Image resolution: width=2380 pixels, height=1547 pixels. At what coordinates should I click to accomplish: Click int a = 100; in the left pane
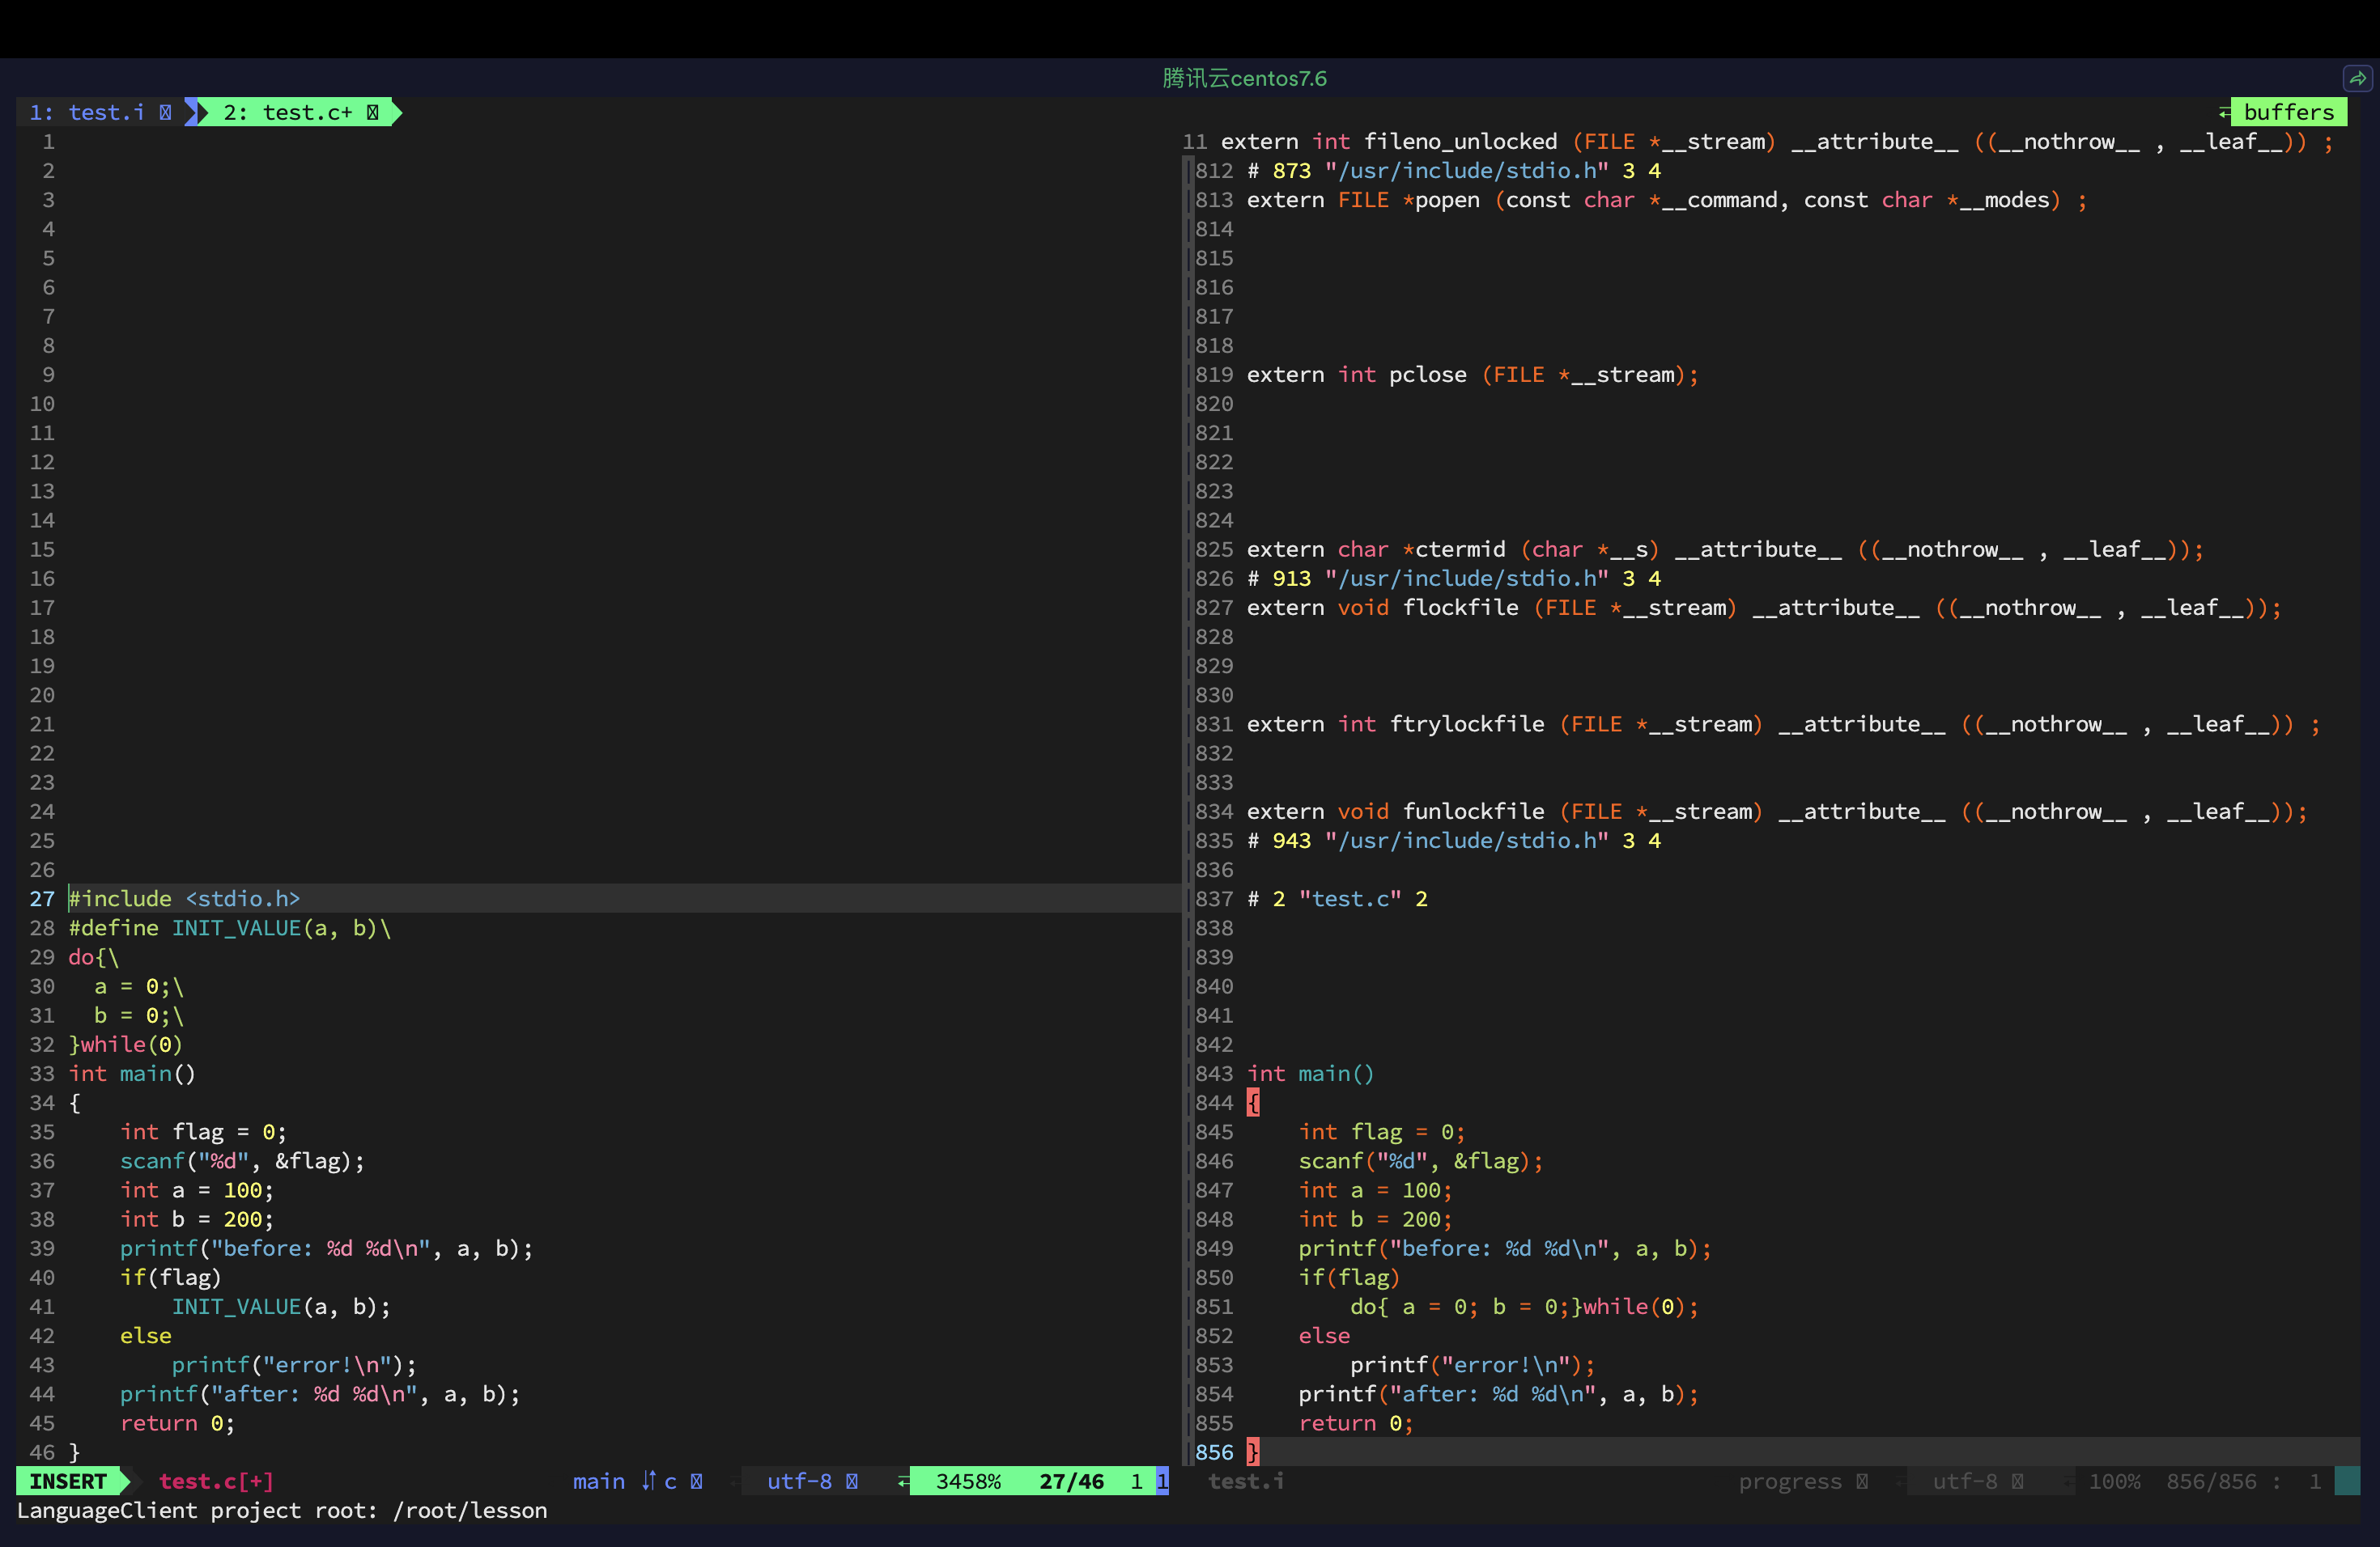(x=197, y=1189)
